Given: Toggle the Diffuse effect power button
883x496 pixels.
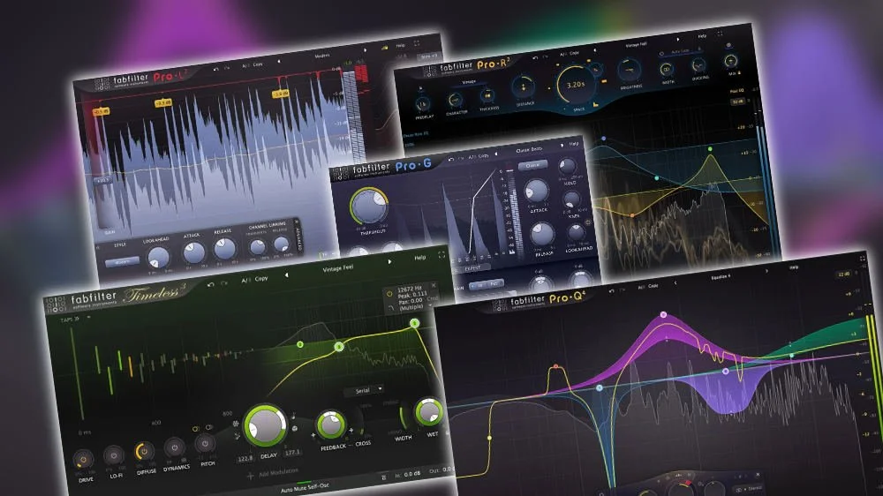Looking at the screenshot, I should click(x=144, y=452).
